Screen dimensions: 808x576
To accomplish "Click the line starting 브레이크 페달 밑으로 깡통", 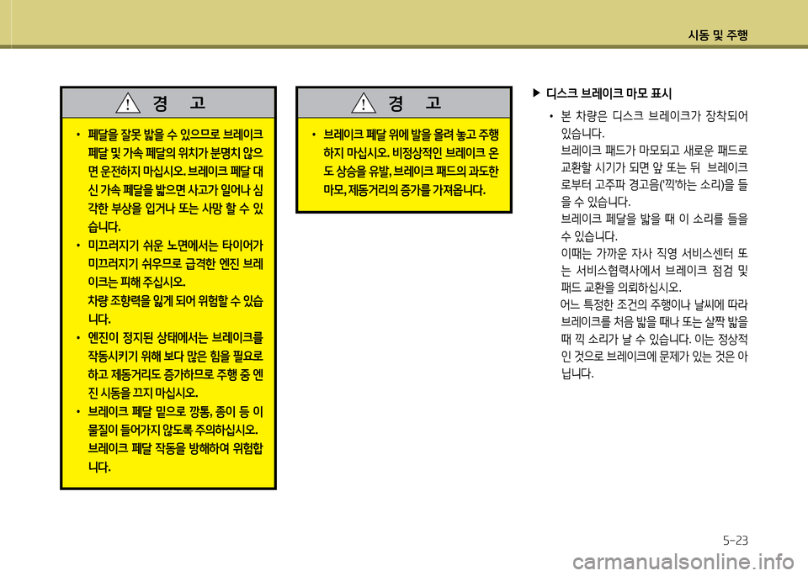I will (175, 412).
